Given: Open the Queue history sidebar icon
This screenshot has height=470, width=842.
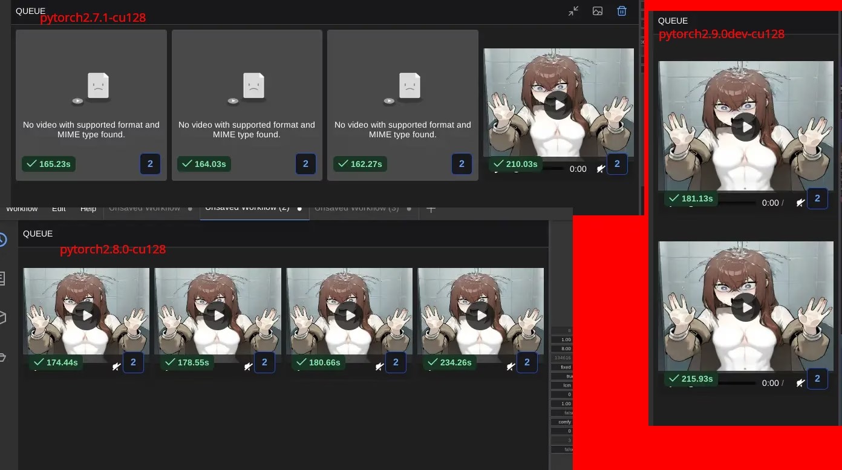Looking at the screenshot, I should [x=2, y=240].
